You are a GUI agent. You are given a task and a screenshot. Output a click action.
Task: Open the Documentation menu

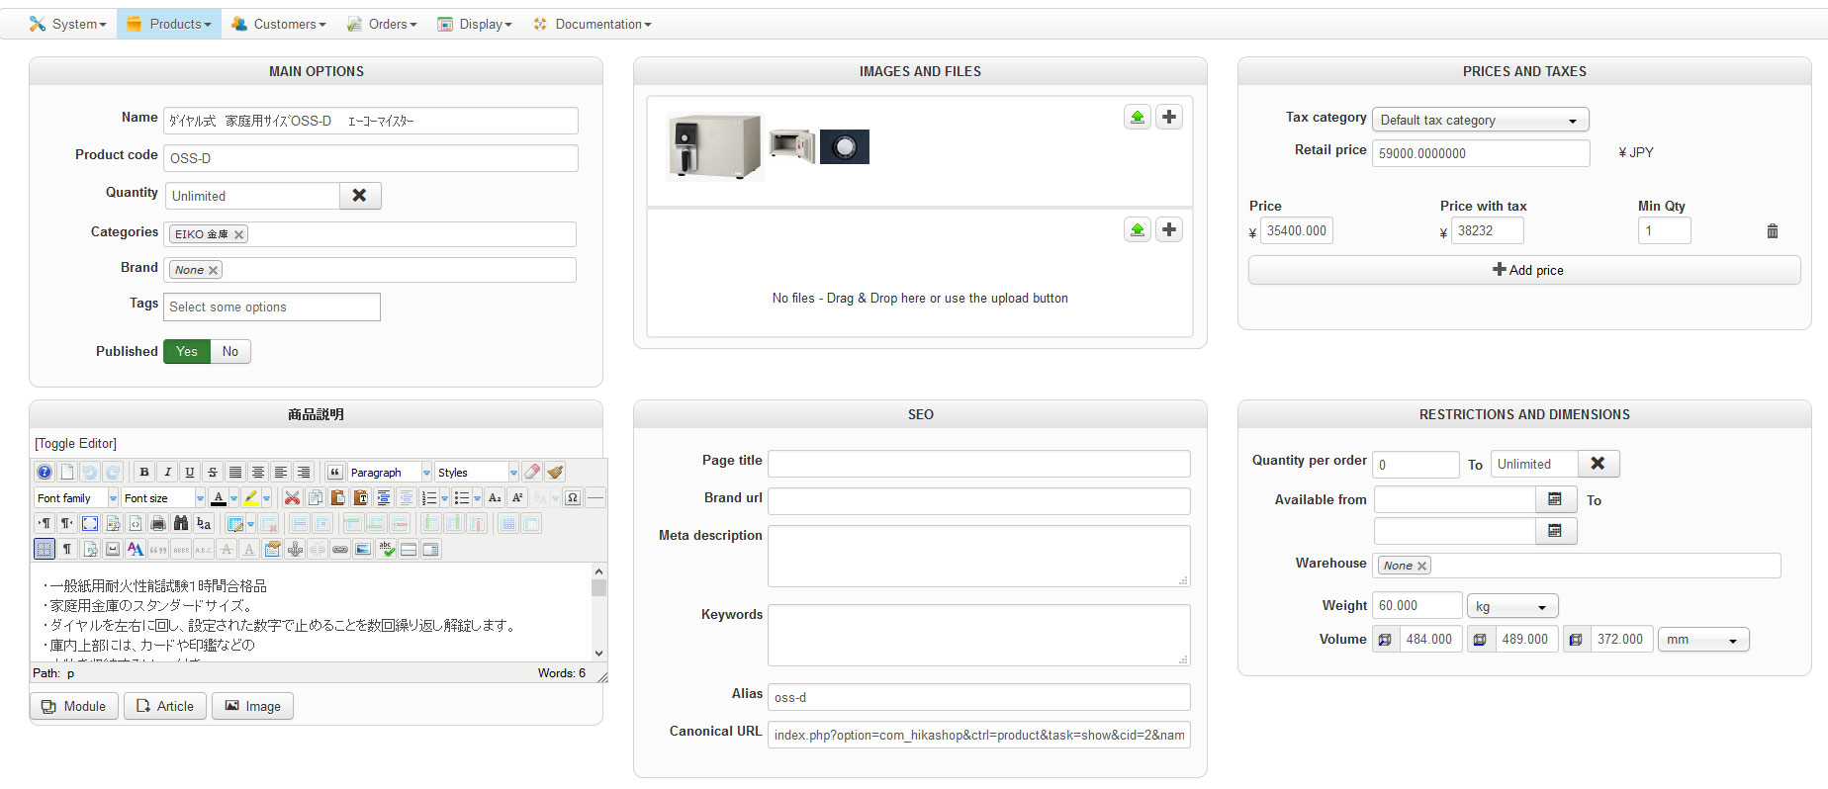(x=593, y=25)
